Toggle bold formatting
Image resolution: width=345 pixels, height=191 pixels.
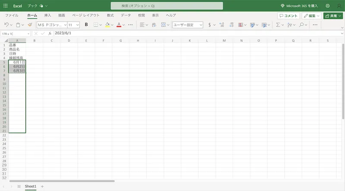pos(86,25)
